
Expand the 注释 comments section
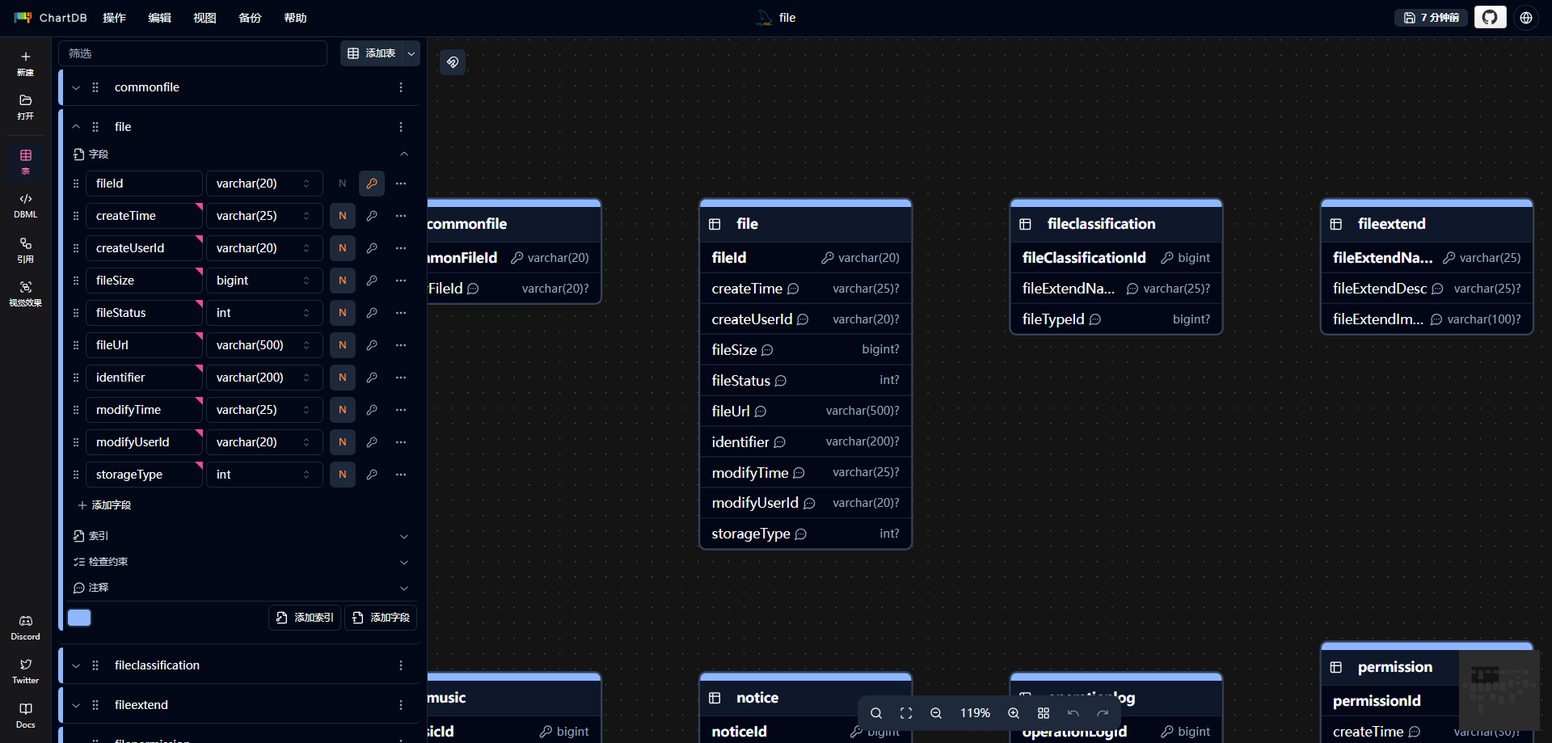404,588
